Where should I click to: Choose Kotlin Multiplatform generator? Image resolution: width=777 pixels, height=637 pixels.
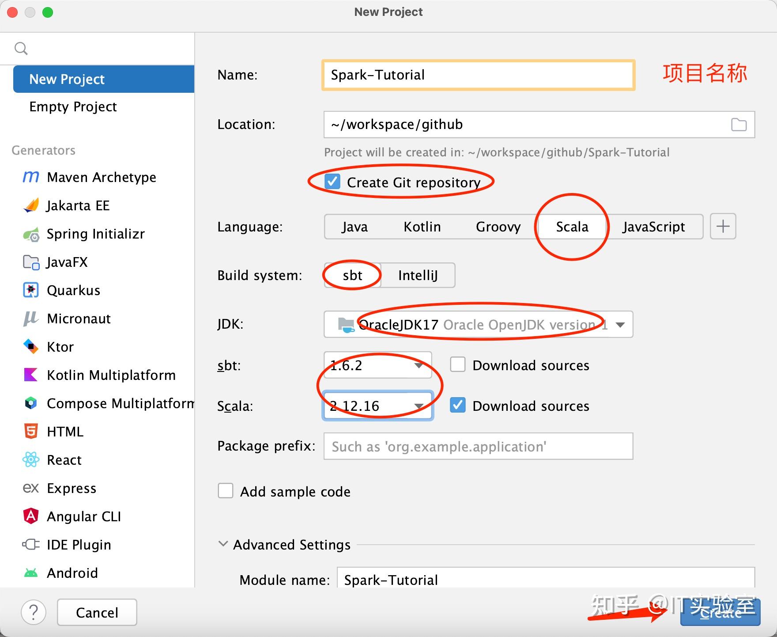coord(111,375)
